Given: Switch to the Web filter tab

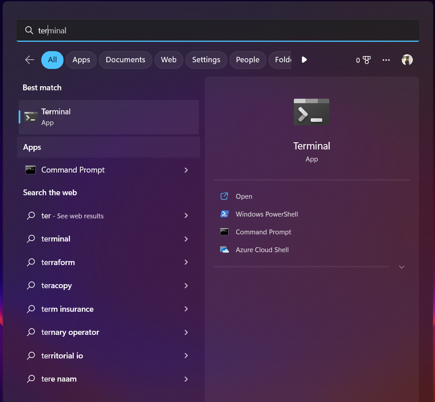Looking at the screenshot, I should coord(169,60).
